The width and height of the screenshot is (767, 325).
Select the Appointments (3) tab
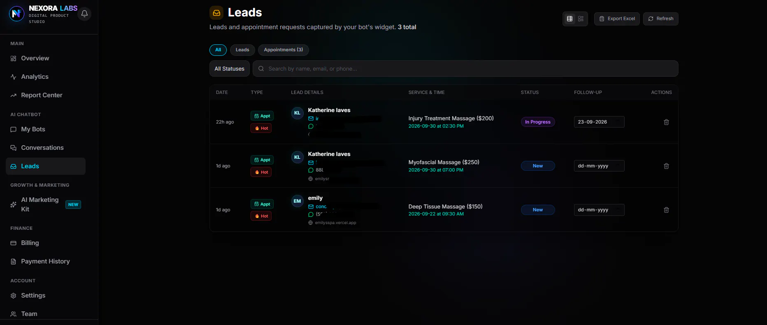[x=283, y=50]
